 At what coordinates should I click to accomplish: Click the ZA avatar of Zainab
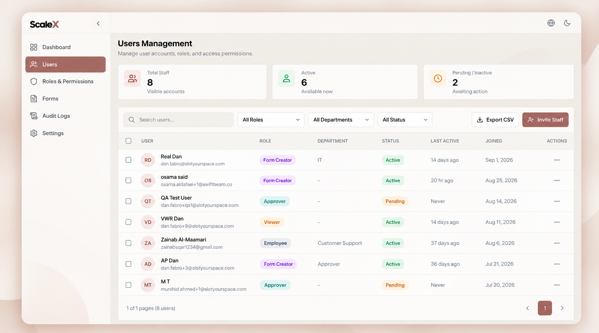coord(148,243)
